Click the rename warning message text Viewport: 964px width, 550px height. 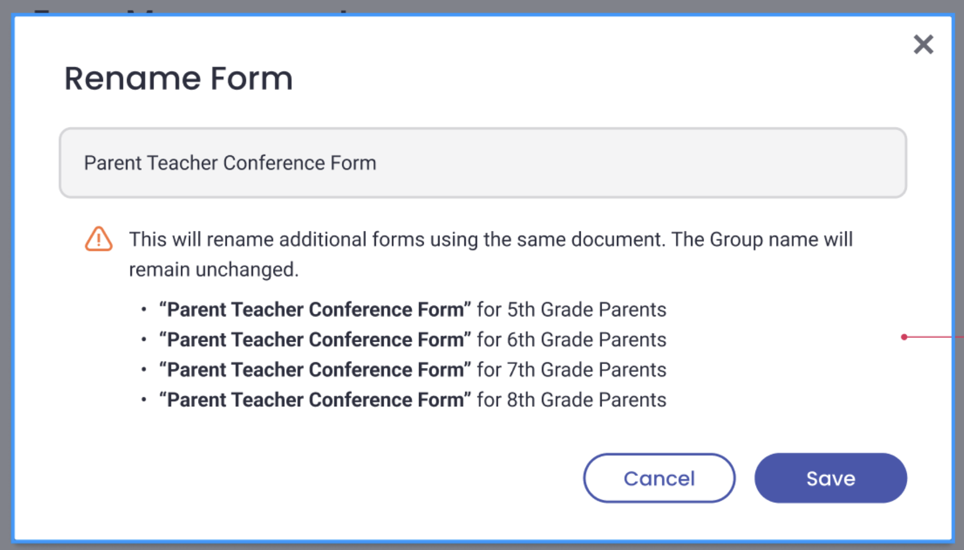click(490, 240)
